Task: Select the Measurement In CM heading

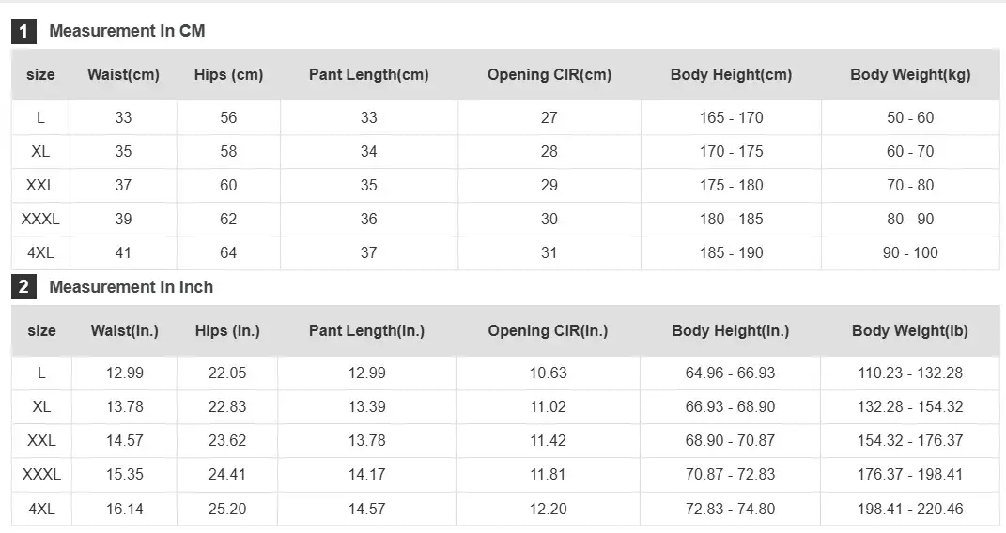Action: coord(127,31)
